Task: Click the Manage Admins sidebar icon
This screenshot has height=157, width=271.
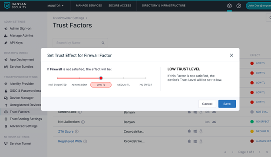Action: pos(6,36)
